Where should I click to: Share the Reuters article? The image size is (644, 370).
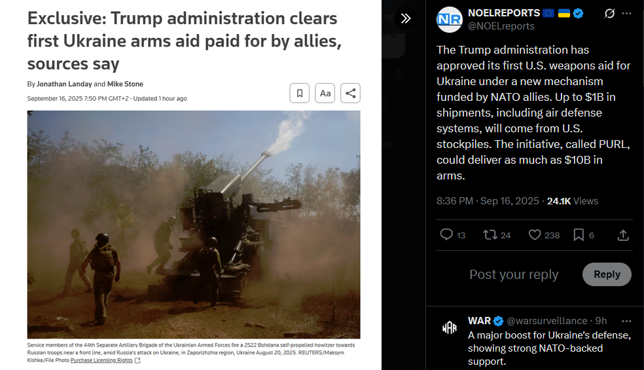(350, 94)
